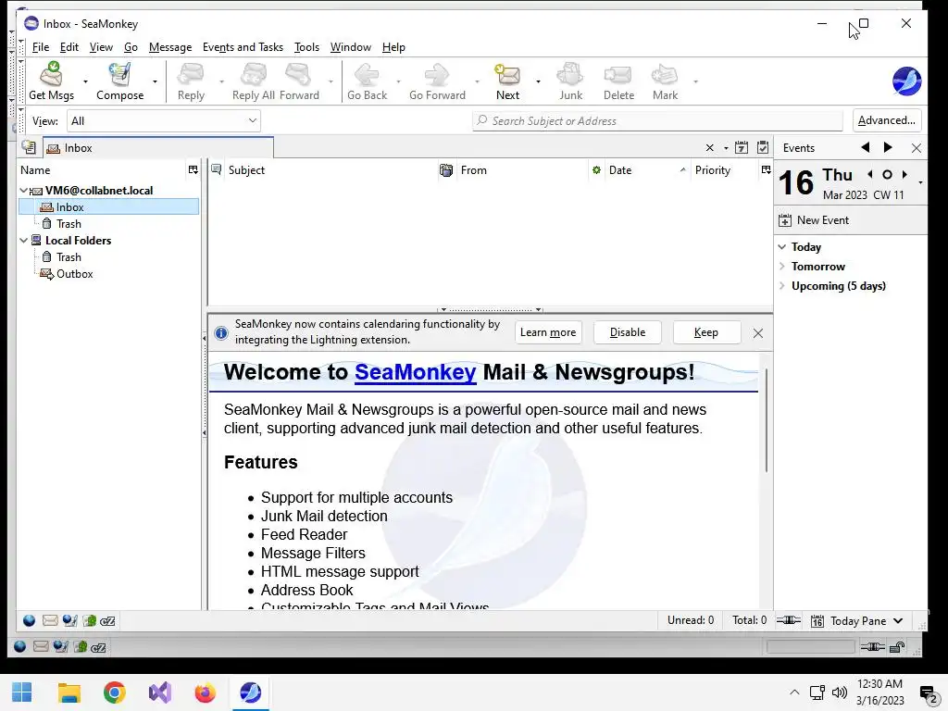Expand the Upcoming (5 days) section
Viewport: 948px width, 711px height.
(x=781, y=285)
